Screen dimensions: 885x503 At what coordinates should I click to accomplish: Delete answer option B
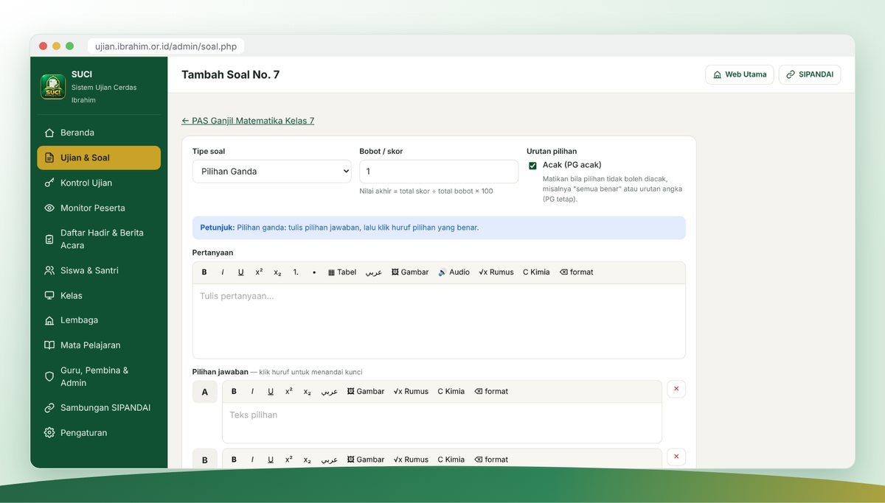pos(676,457)
